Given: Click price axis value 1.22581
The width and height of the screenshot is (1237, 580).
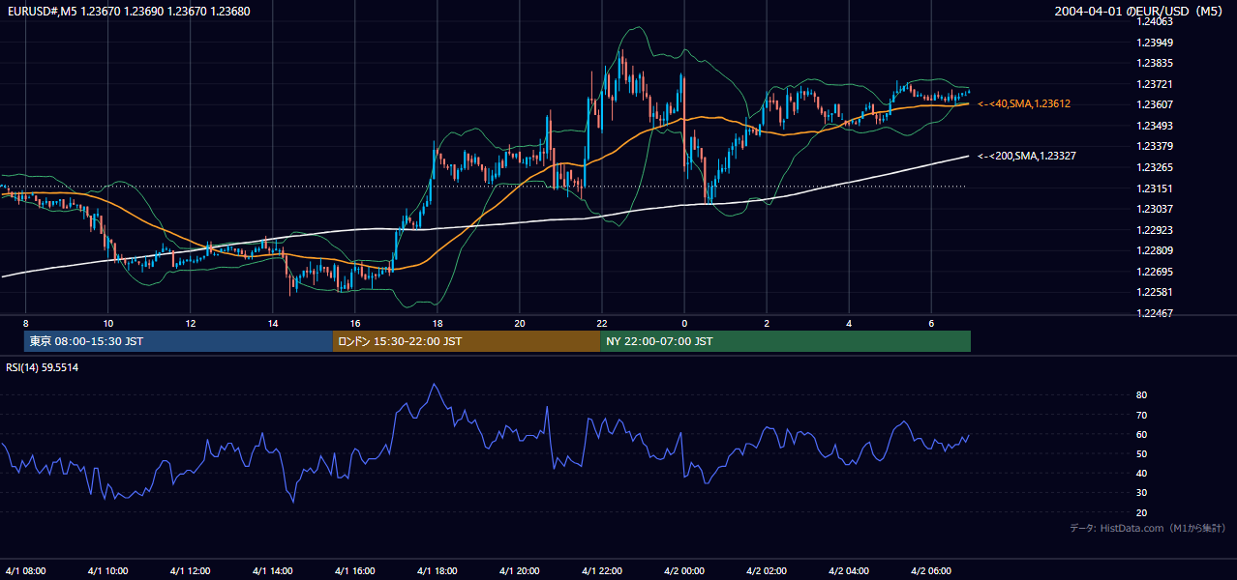Looking at the screenshot, I should pyautogui.click(x=1154, y=292).
